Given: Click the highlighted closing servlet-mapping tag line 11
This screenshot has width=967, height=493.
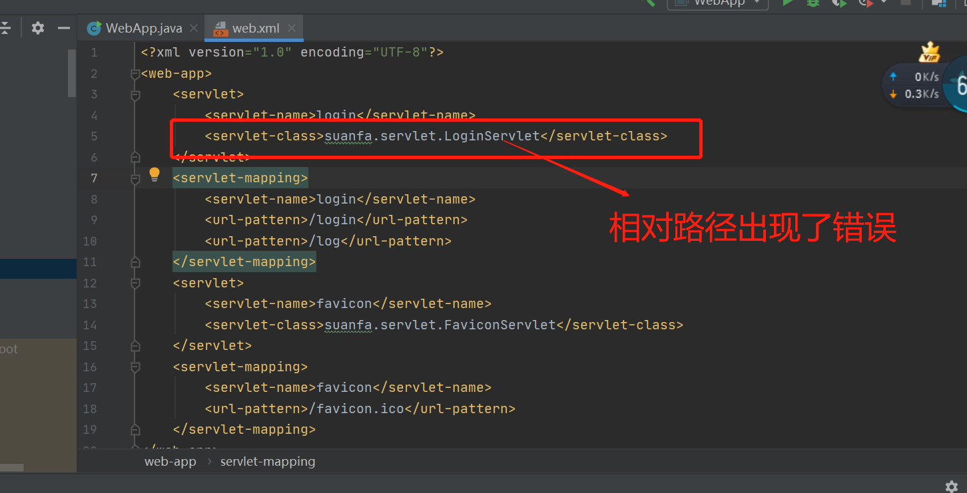Looking at the screenshot, I should coord(244,261).
